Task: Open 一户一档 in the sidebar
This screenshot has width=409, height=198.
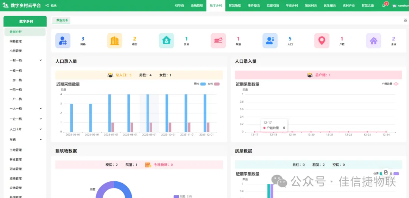Action: tap(25, 99)
